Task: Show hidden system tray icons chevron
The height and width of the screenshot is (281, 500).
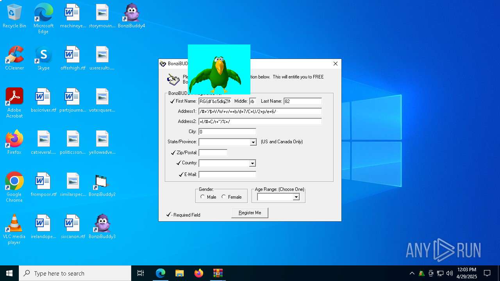Action: 412,273
